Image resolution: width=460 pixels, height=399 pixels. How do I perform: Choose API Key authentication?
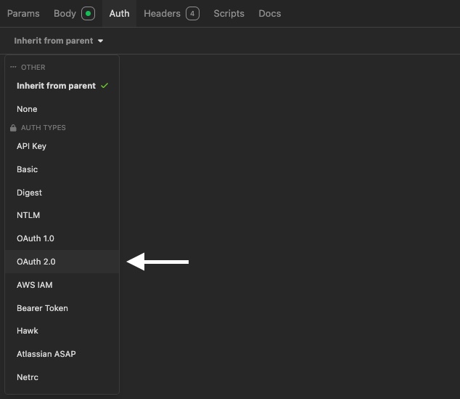point(31,146)
